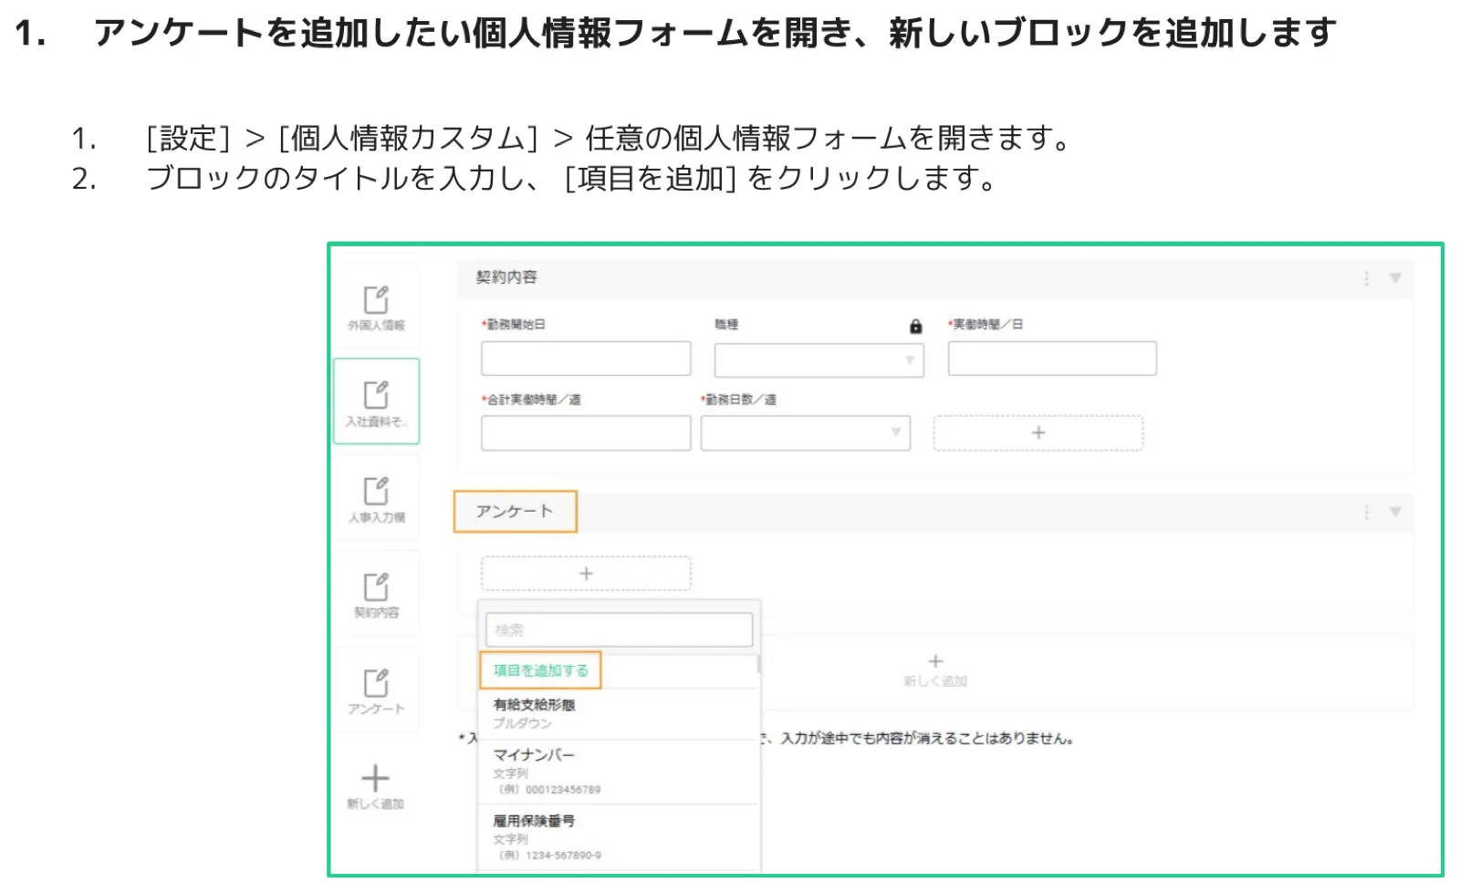Select マイナンバー from the list
Screen dimensions: 1460x893
[618, 772]
